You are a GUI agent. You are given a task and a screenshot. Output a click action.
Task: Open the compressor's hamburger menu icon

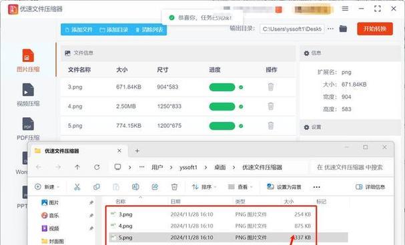[345, 9]
